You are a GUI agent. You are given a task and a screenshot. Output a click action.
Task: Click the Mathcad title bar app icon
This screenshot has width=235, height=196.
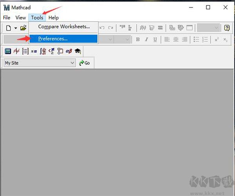(x=6, y=7)
